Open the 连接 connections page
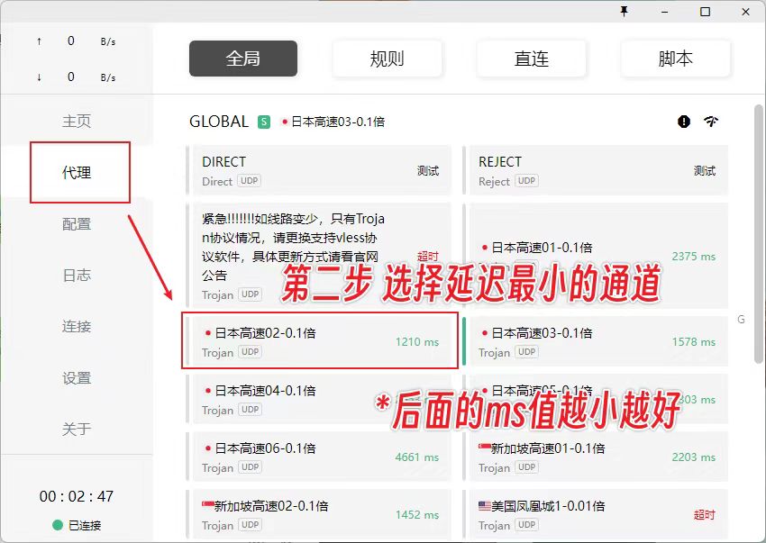 tap(77, 326)
